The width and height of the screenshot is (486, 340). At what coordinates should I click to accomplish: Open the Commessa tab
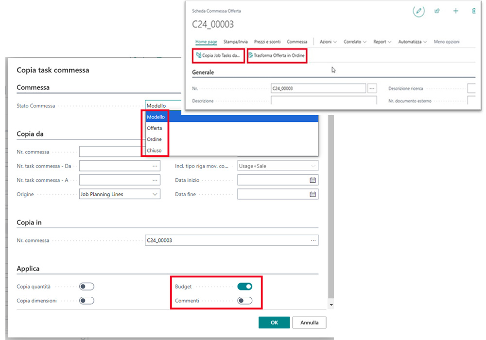point(297,42)
